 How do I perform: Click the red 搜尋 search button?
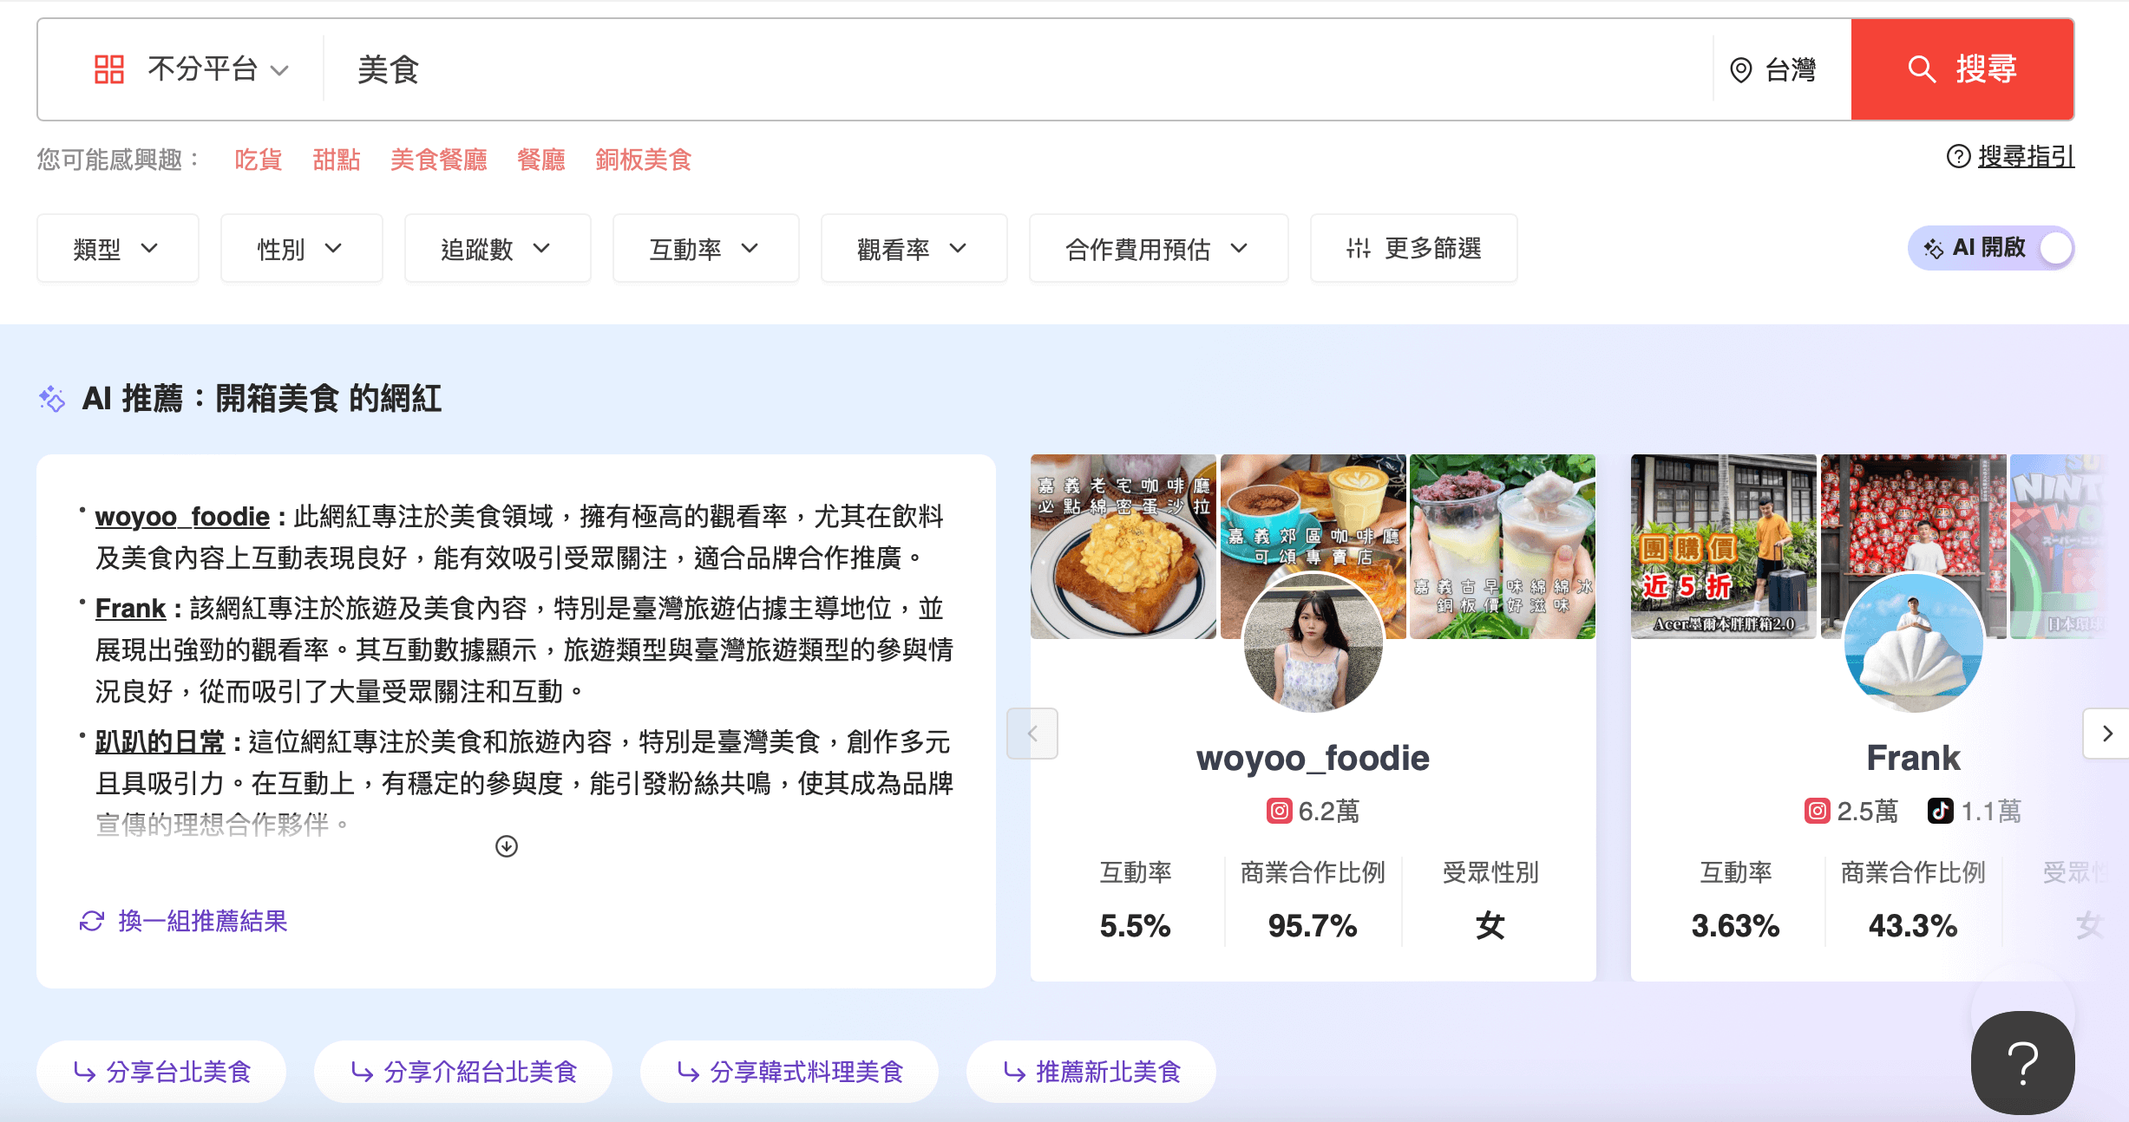[1962, 69]
